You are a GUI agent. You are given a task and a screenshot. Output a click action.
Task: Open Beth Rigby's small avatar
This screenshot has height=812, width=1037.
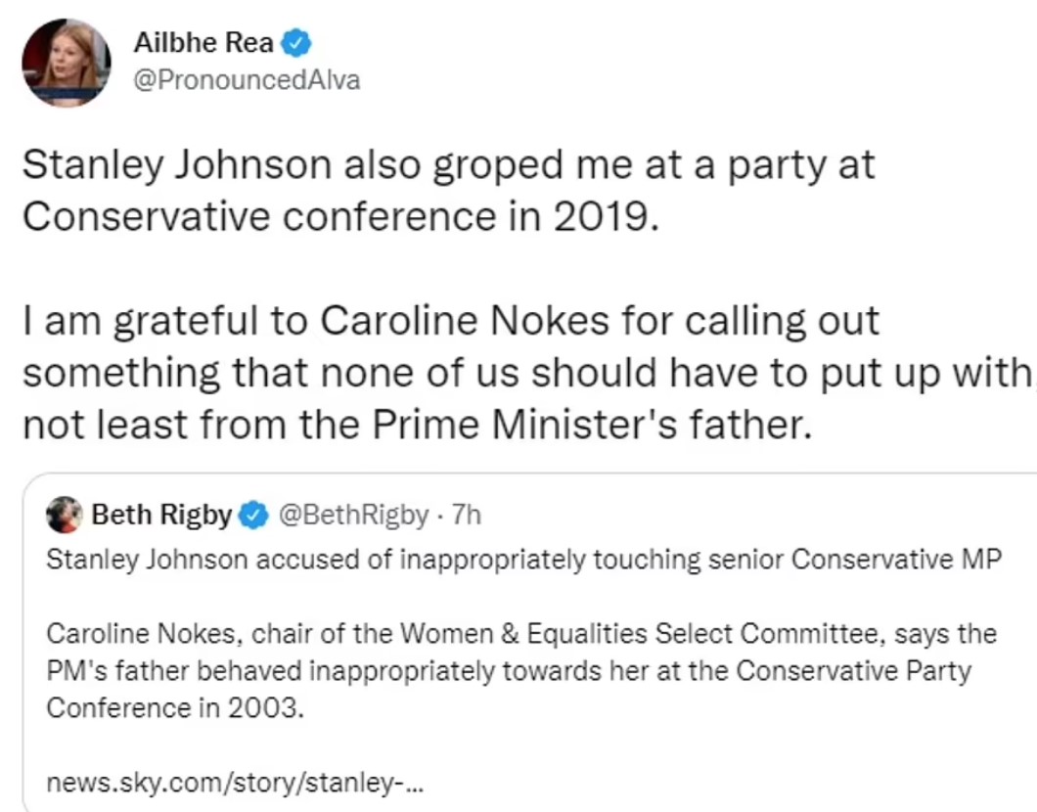tap(65, 515)
